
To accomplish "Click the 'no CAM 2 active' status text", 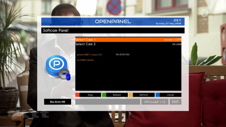I will coord(85,60).
